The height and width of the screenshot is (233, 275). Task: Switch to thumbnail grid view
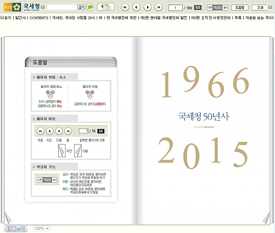coord(23,229)
